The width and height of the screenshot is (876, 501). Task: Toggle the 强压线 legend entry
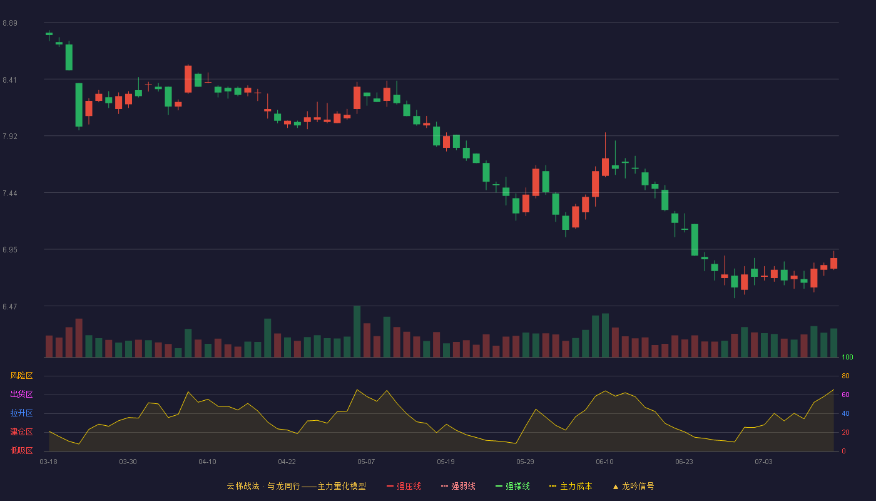(x=404, y=486)
